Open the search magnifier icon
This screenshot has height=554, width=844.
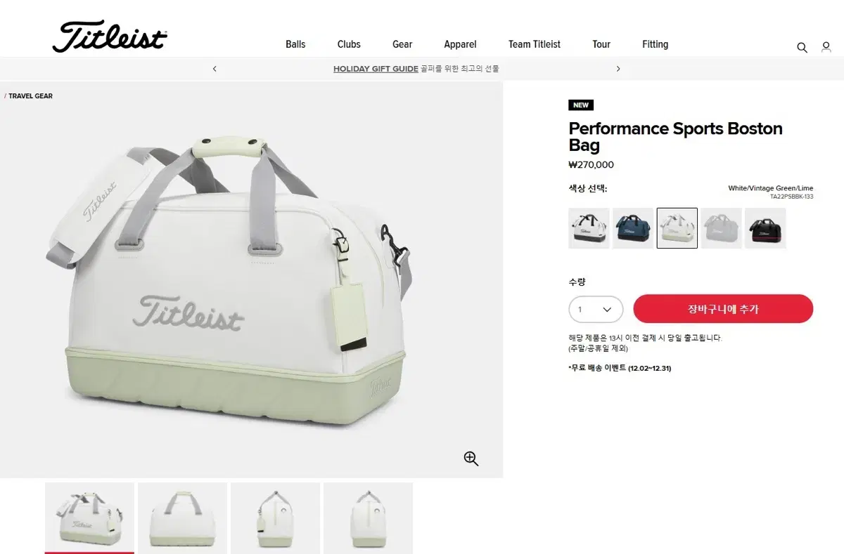[x=802, y=48]
